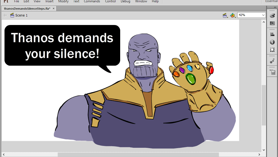Click the back arrow beside Scene 1
The height and width of the screenshot is (157, 278).
pos(5,15)
